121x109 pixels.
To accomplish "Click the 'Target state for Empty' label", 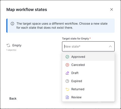I will click(x=75, y=39).
